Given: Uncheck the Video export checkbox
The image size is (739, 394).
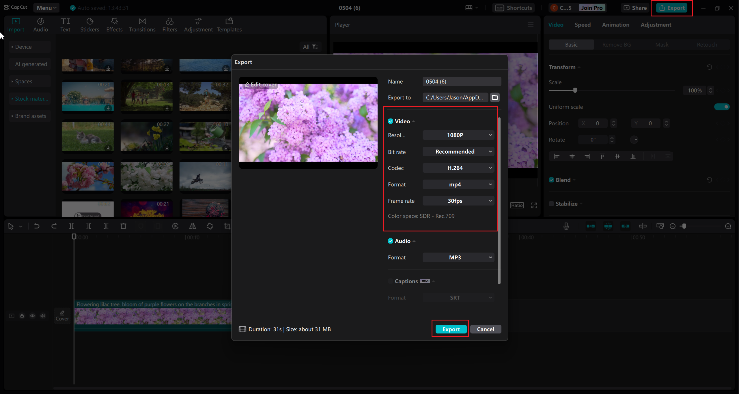Looking at the screenshot, I should tap(391, 121).
